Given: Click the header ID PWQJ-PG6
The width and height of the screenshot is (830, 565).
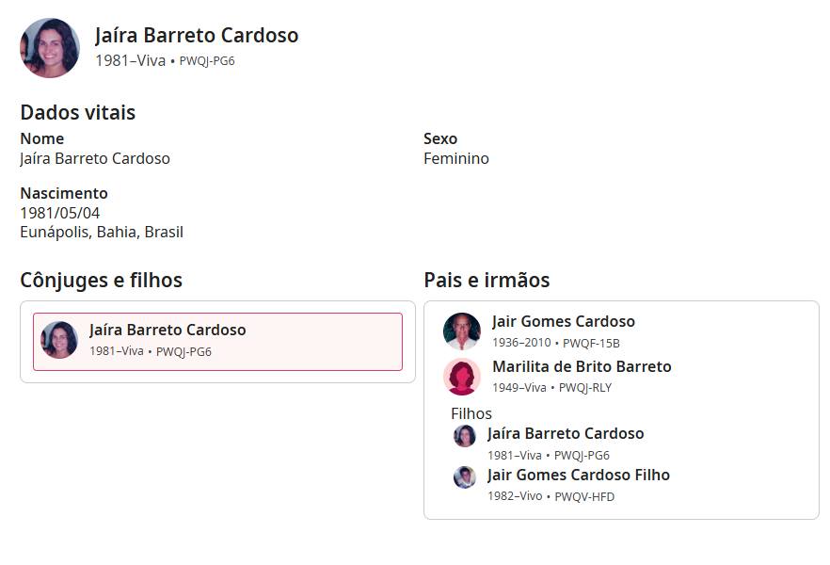Looking at the screenshot, I should click(207, 61).
